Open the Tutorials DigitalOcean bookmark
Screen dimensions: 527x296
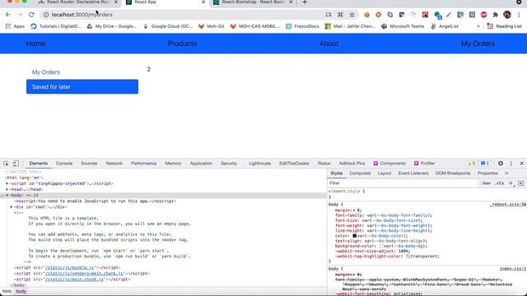pos(56,26)
